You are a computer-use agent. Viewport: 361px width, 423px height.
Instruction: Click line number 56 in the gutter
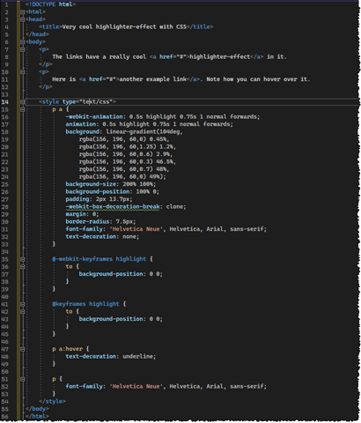click(5, 417)
